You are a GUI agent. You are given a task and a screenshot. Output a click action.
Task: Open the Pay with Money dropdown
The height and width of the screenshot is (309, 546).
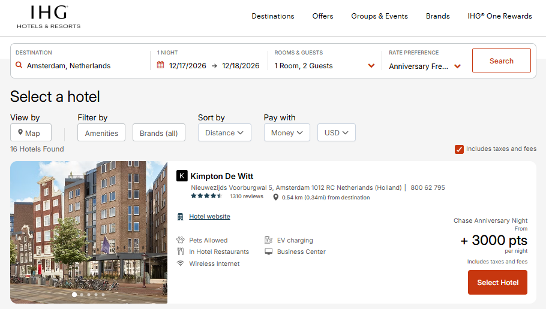287,132
